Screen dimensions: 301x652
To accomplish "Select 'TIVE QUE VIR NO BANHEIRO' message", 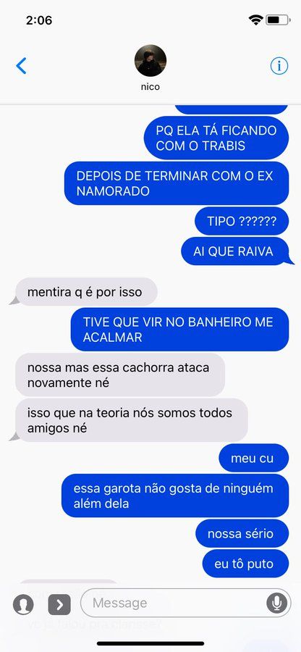I will (x=179, y=330).
